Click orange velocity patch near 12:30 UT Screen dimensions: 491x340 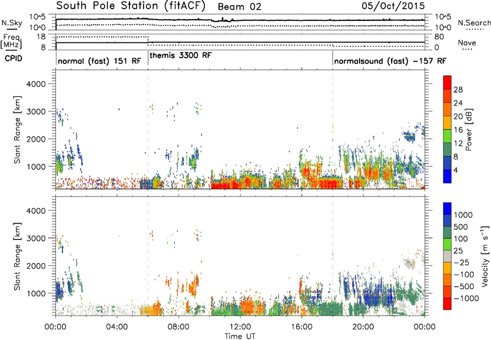(249, 306)
